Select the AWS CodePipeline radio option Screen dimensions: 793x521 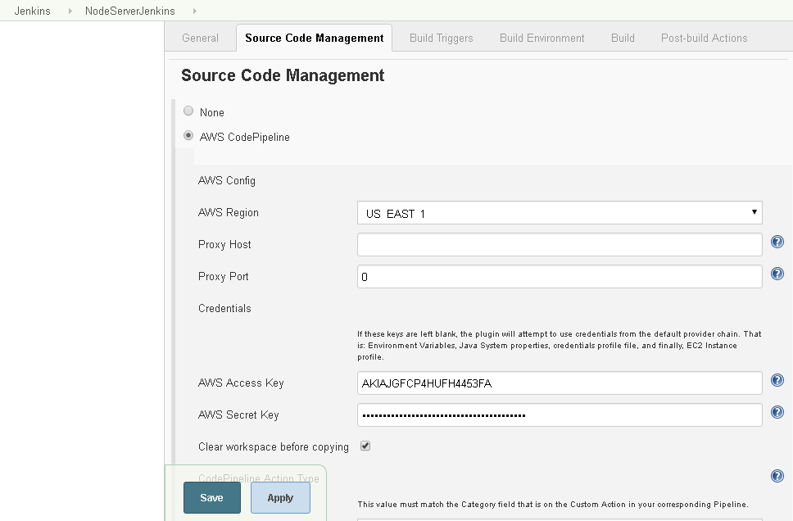point(188,135)
